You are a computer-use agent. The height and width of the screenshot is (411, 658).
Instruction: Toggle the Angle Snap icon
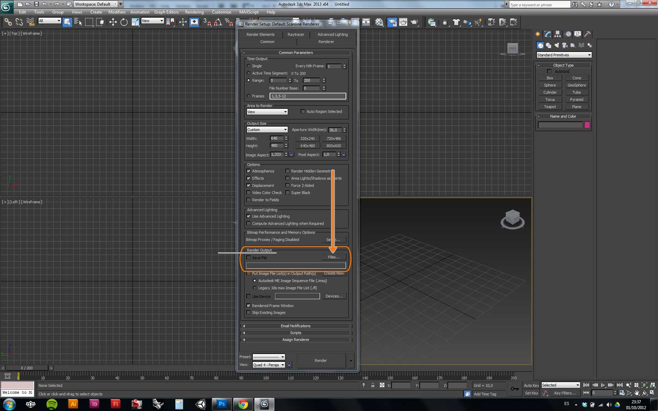[218, 22]
